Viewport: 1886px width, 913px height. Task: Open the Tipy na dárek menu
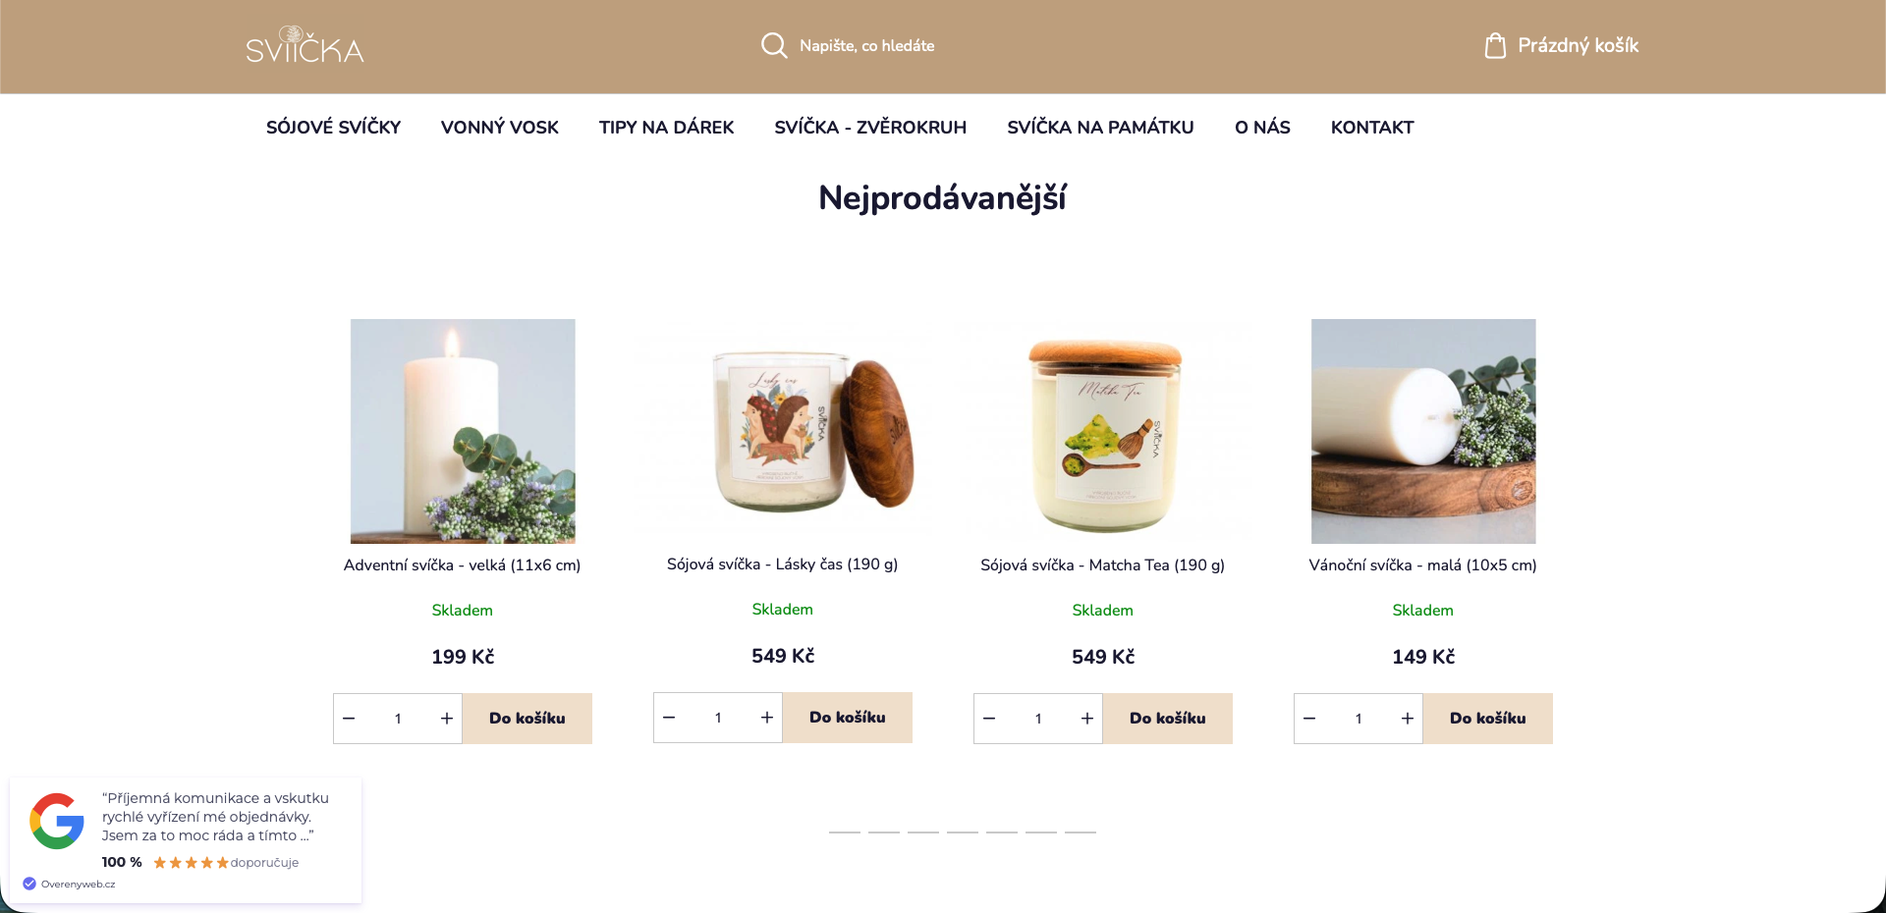666,128
